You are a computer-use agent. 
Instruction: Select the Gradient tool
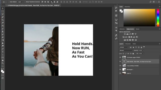(x=3, y=40)
